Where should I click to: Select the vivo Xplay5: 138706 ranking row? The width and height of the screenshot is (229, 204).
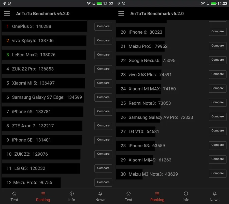44,41
